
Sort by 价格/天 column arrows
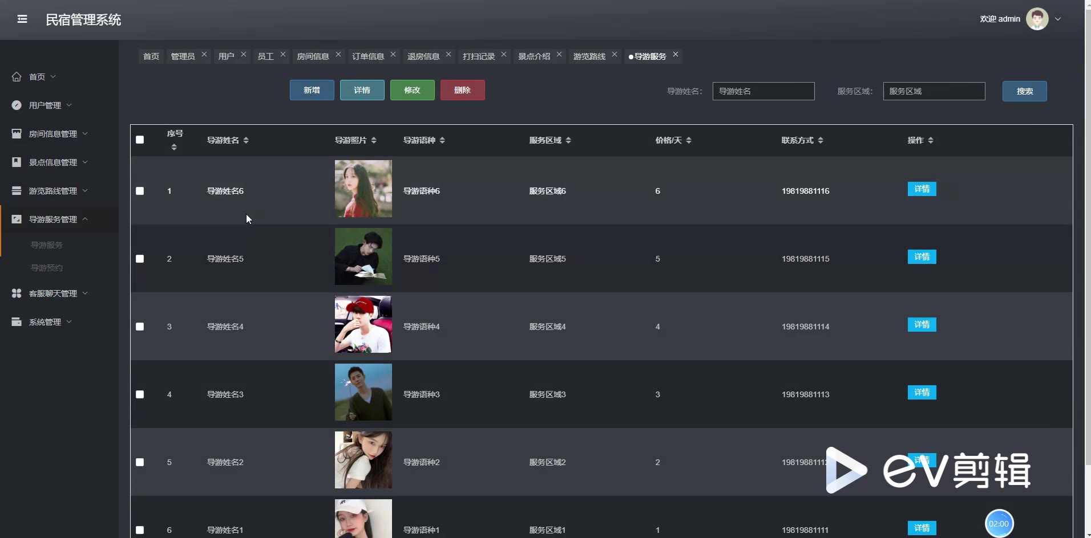(689, 140)
